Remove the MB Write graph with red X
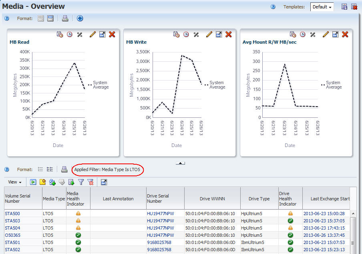 [229, 35]
